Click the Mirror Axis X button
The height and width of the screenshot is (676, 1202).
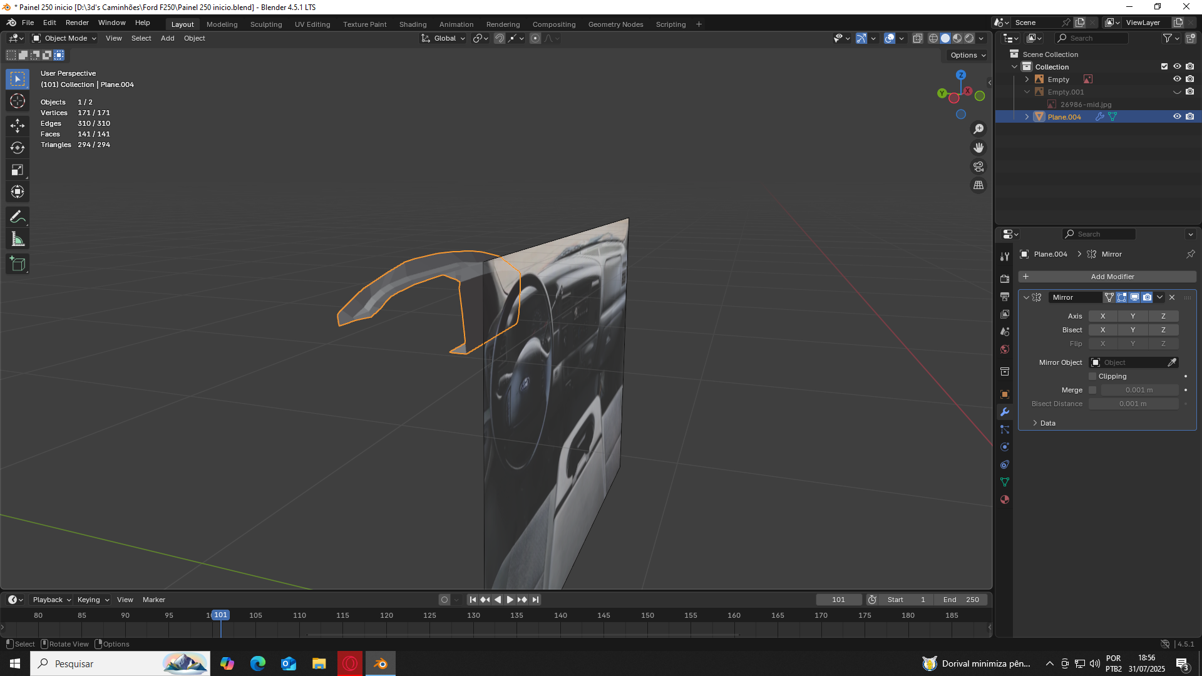point(1102,316)
